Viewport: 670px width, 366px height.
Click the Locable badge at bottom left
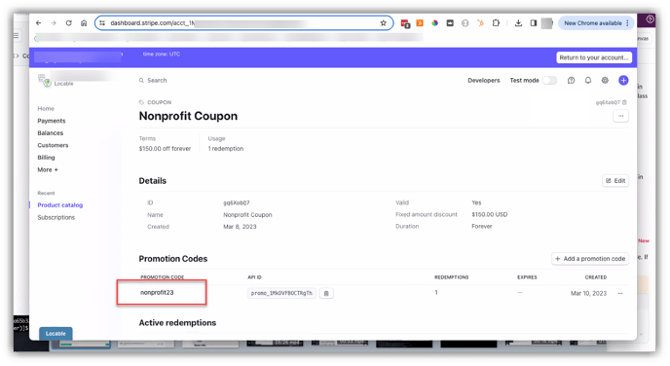tap(56, 334)
